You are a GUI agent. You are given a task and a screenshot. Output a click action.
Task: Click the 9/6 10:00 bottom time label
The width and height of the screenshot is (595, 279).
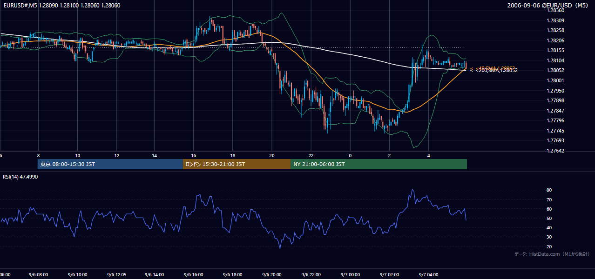click(77, 275)
